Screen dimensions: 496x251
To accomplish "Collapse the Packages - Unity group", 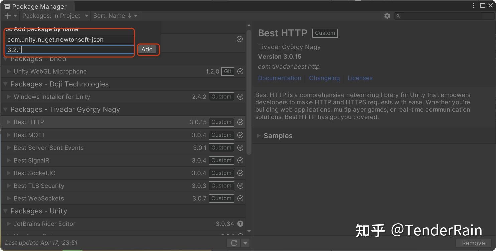I will 5,211.
